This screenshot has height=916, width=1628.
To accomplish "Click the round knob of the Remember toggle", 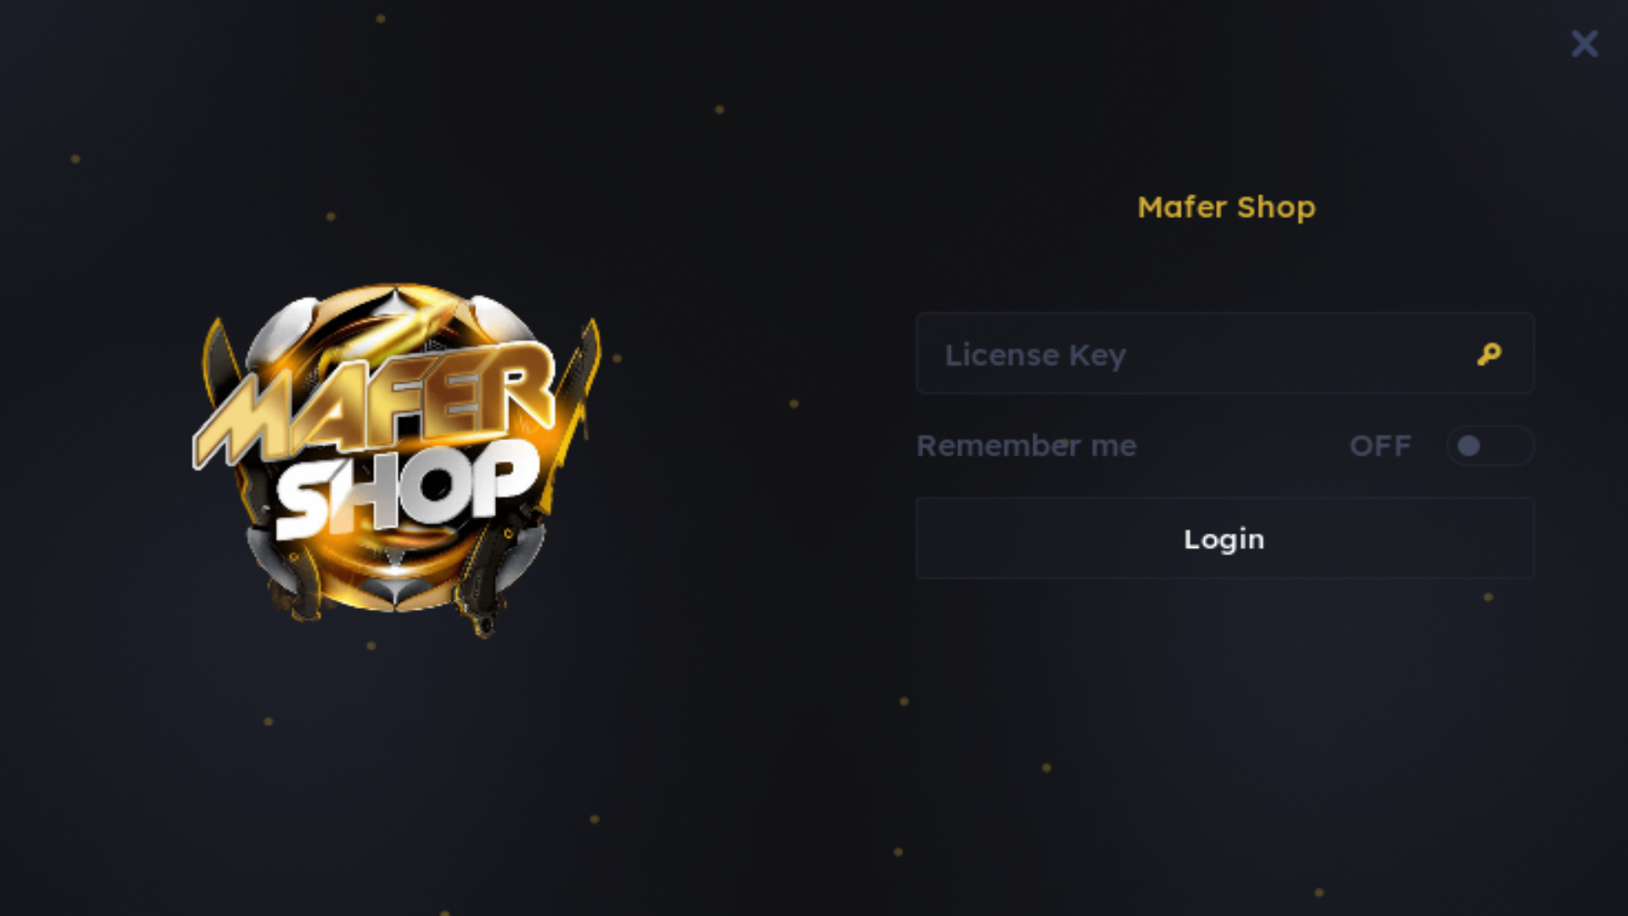I will pyautogui.click(x=1469, y=445).
